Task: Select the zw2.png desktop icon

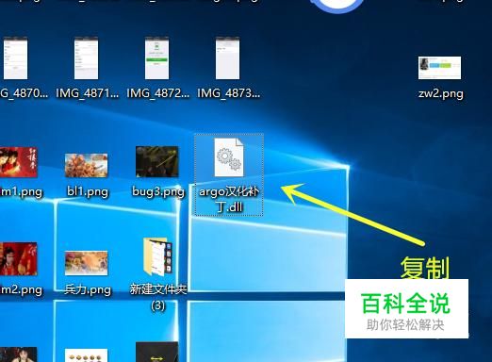Action: [439, 68]
